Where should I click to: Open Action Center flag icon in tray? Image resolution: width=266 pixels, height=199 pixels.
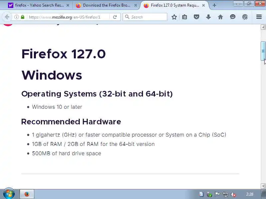(x=217, y=194)
